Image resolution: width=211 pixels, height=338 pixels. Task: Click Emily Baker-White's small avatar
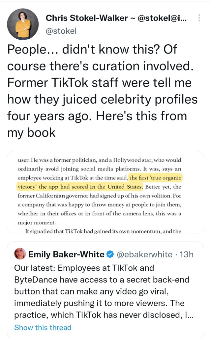pos(20,254)
